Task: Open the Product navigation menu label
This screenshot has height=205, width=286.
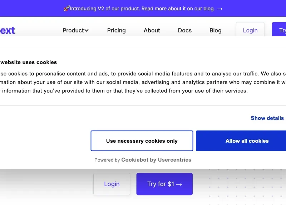Action: [x=73, y=31]
